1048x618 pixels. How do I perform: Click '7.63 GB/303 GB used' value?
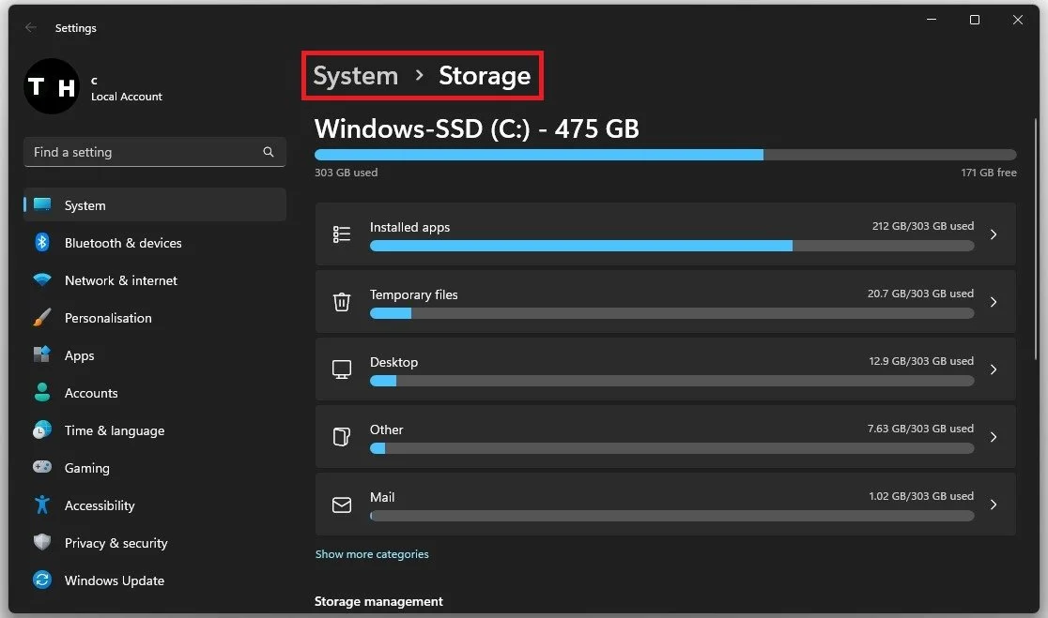[920, 428]
